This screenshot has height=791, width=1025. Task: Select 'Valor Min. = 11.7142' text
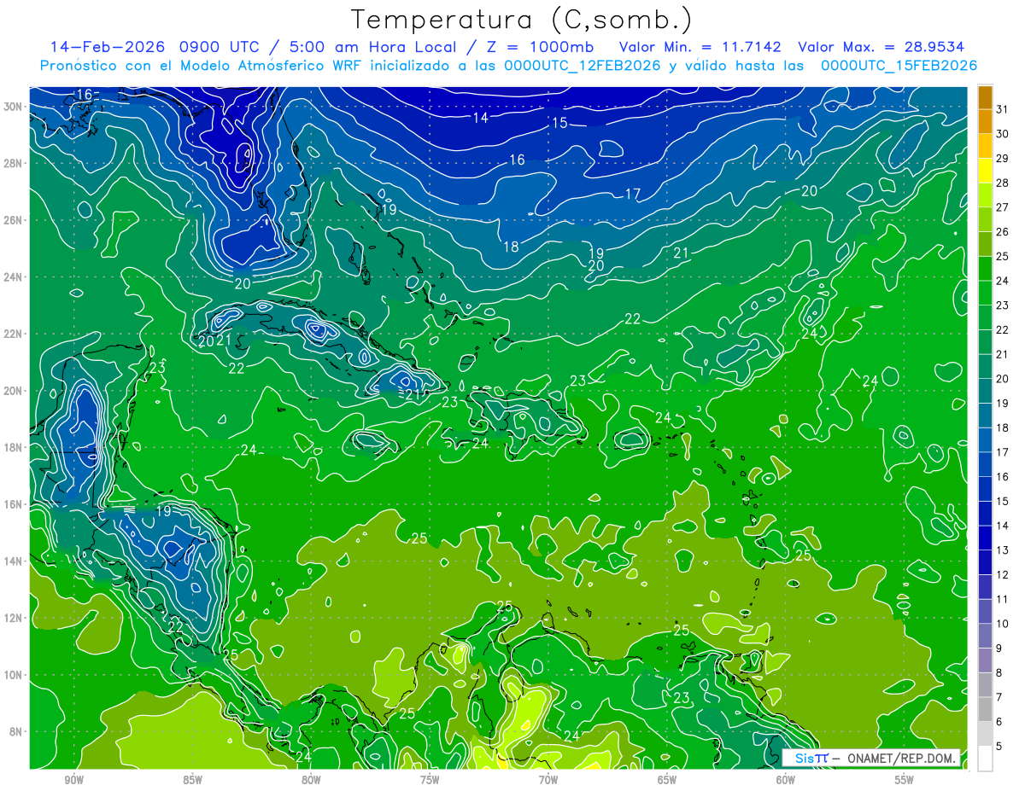pyautogui.click(x=700, y=47)
